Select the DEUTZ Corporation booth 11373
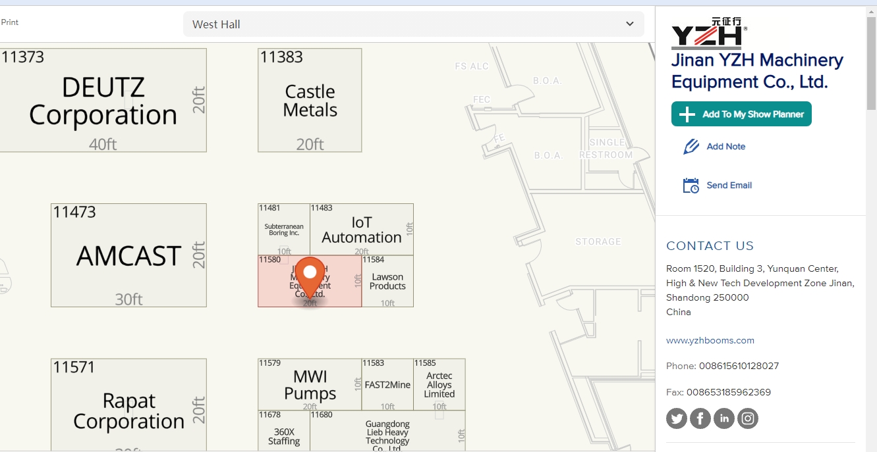This screenshot has height=452, width=877. pyautogui.click(x=103, y=101)
